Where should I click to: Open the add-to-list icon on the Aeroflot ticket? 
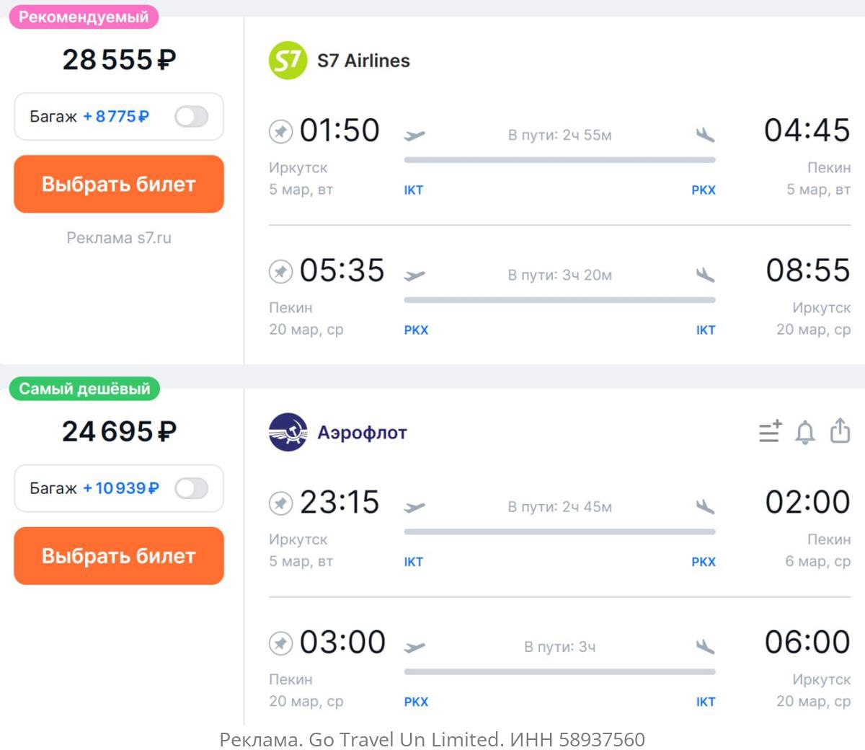click(770, 431)
